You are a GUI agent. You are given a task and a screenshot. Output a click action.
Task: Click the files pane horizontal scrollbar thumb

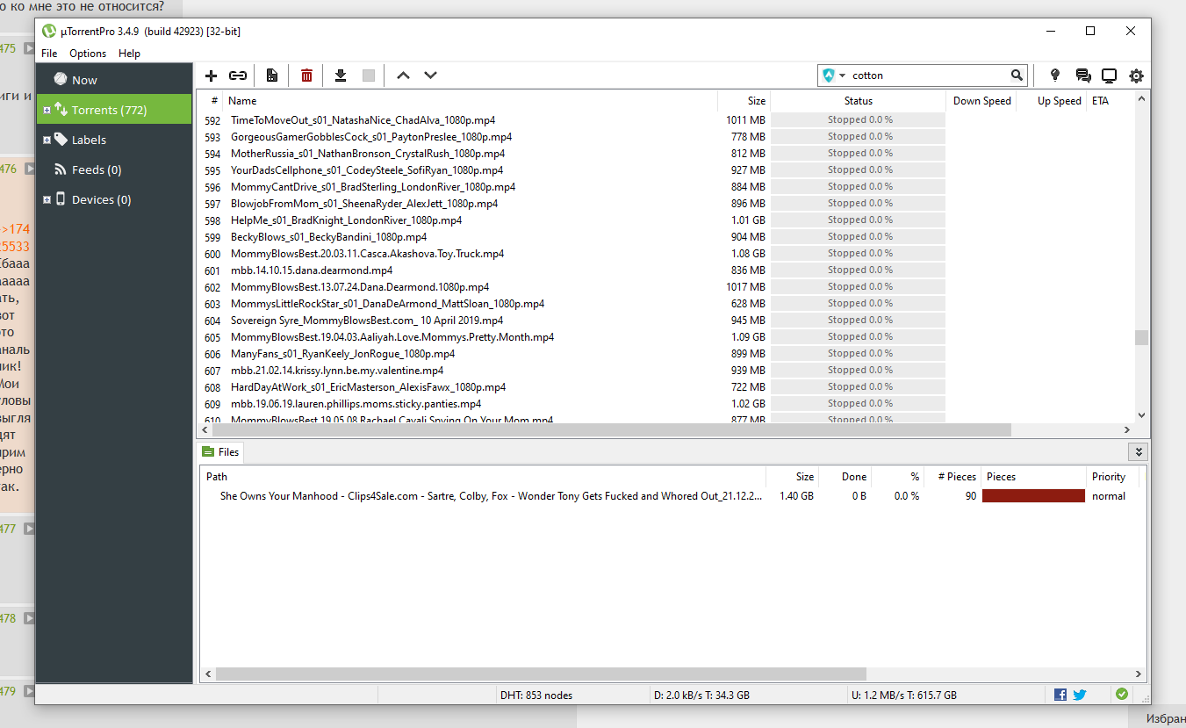(541, 674)
